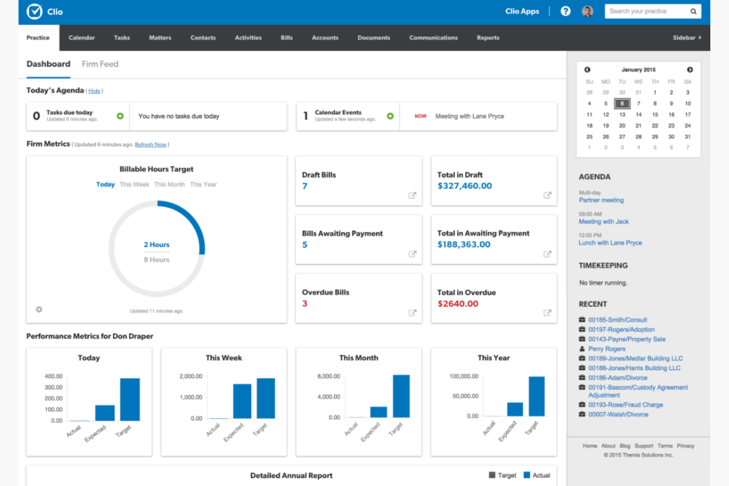Click briefcase icon beside 00185-Smith/Consult
Image resolution: width=729 pixels, height=486 pixels.
point(582,320)
